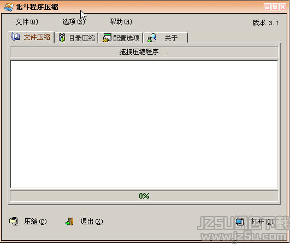Open the 帮助 menu
The width and height of the screenshot is (290, 244).
(121, 22)
